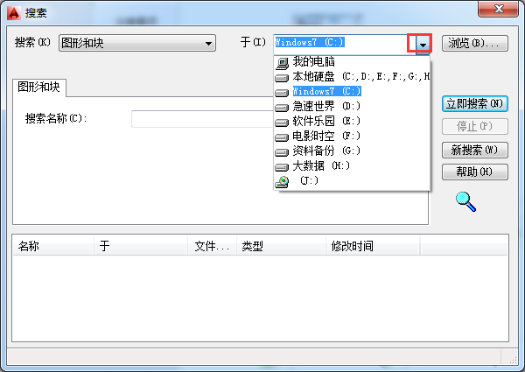
Task: Select 大数据 (H:) drive
Action: click(352, 165)
